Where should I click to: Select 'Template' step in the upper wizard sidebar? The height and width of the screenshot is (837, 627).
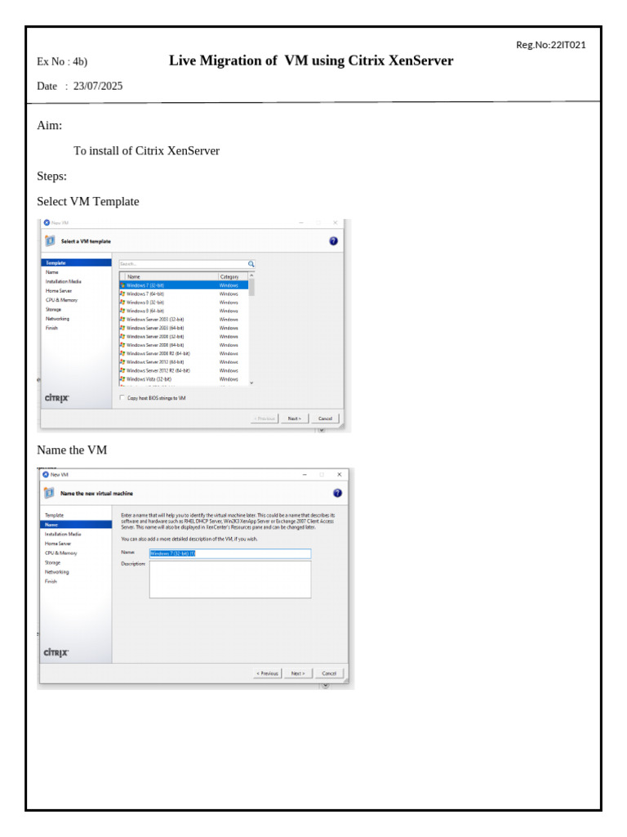pos(76,263)
